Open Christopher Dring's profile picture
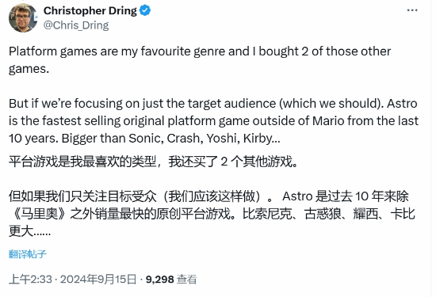Image resolution: width=436 pixels, height=297 pixels. (x=23, y=17)
